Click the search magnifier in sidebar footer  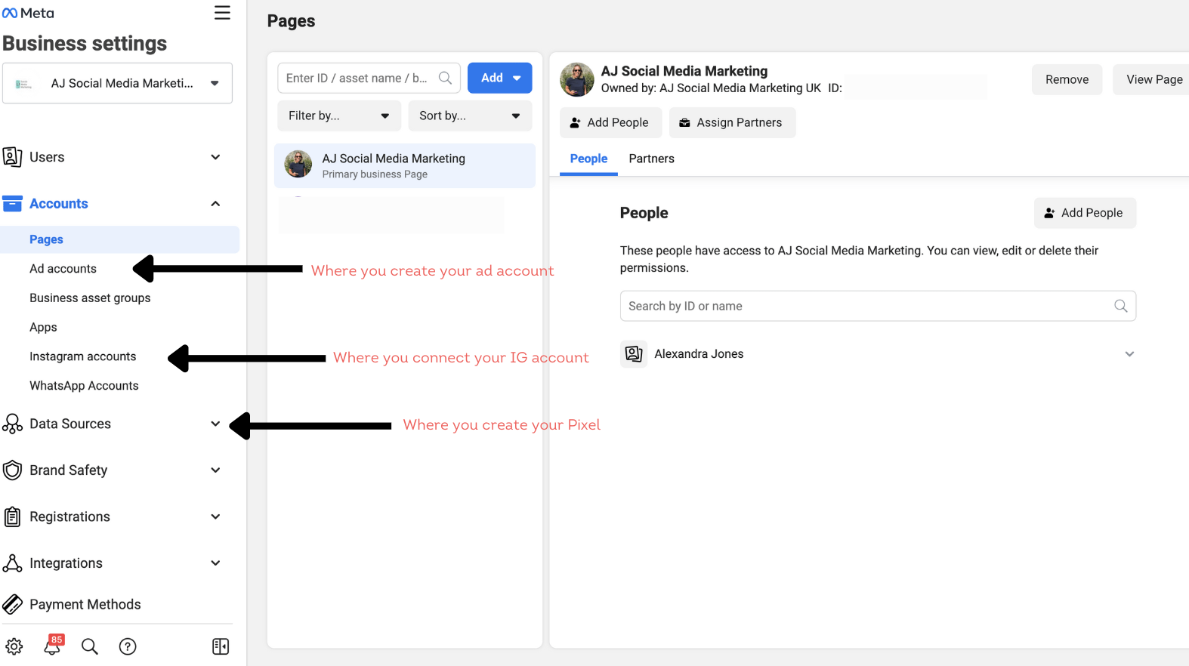click(89, 646)
